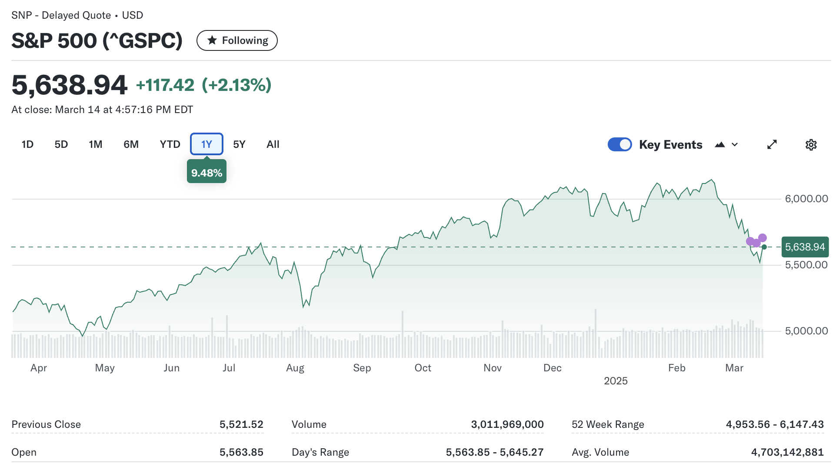This screenshot has height=467, width=839.
Task: Click the Avg. Volume value 4,703,142,881
Action: 787,452
